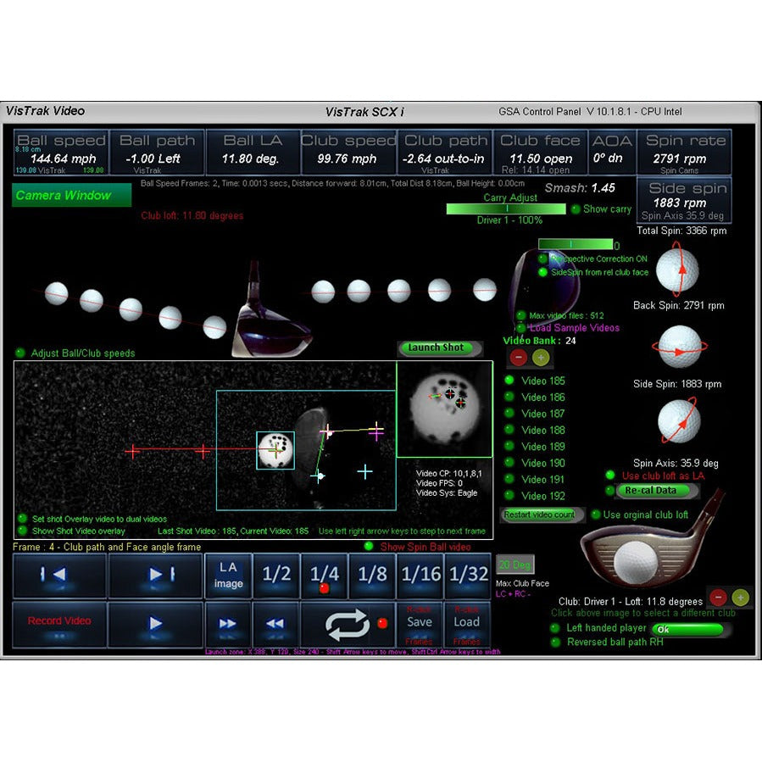
Task: Advance one frame with next-frame button
Action: (155, 575)
